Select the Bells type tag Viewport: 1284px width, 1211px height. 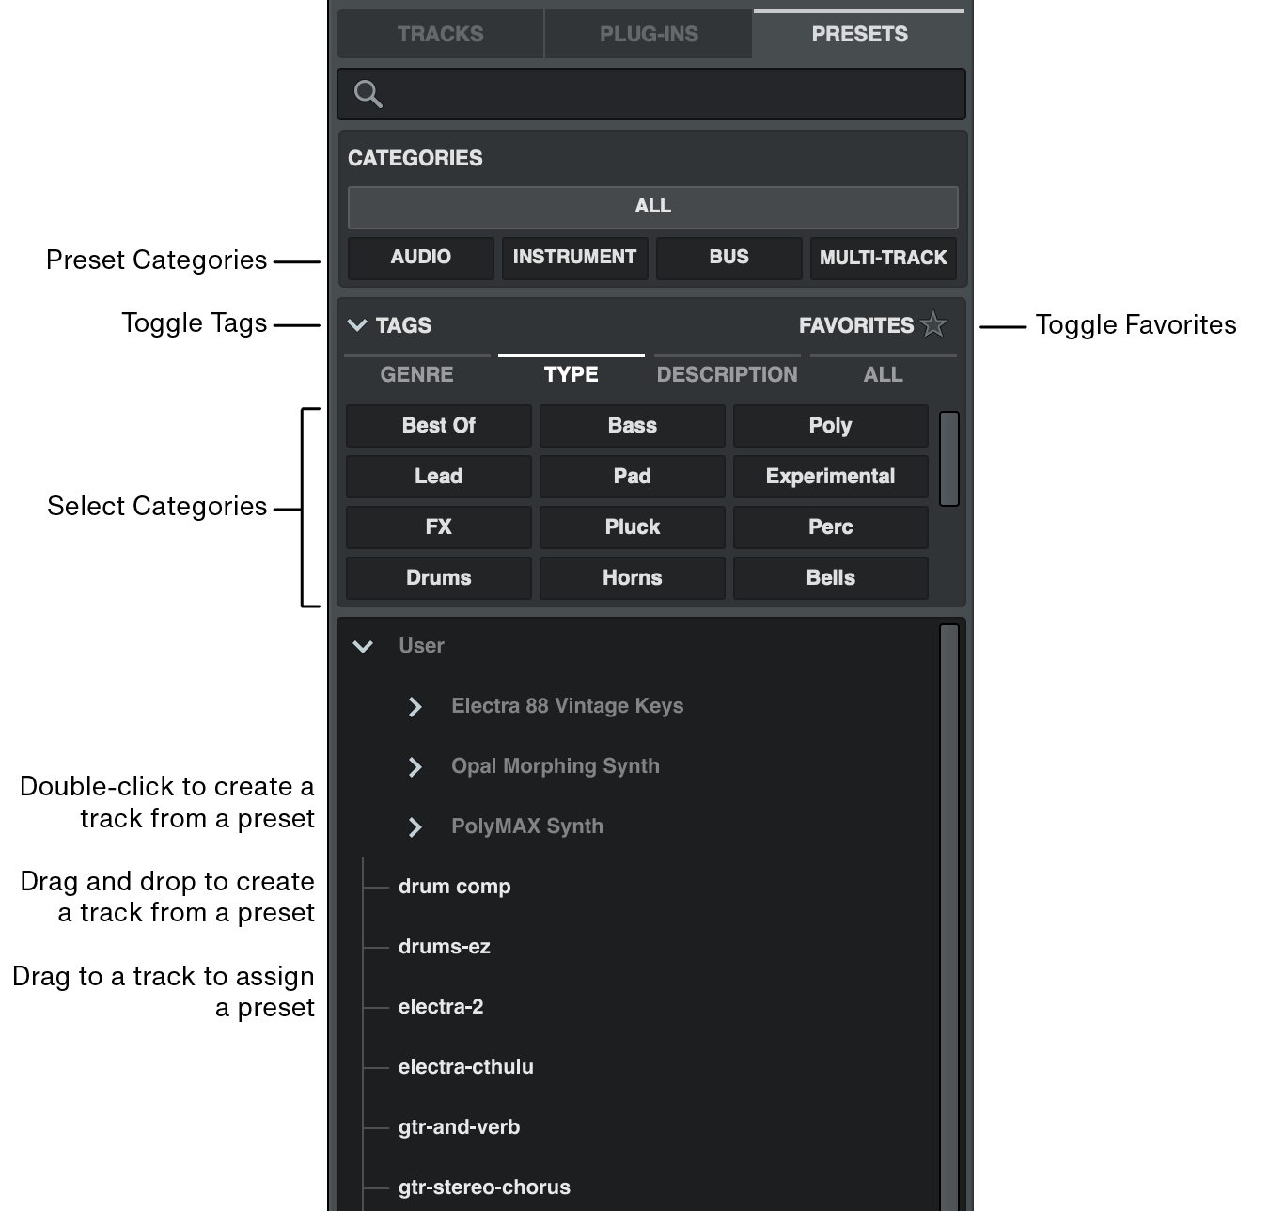coord(829,577)
